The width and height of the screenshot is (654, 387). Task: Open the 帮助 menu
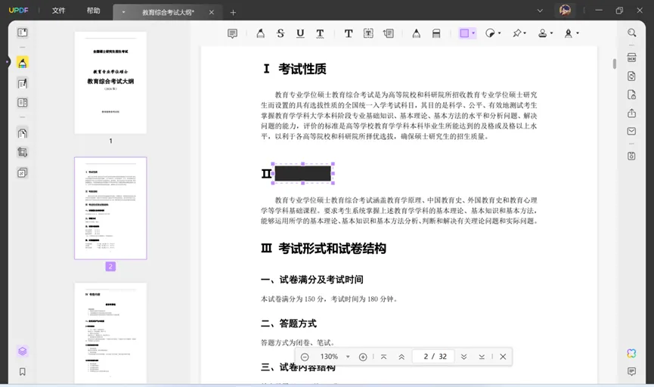click(x=94, y=11)
